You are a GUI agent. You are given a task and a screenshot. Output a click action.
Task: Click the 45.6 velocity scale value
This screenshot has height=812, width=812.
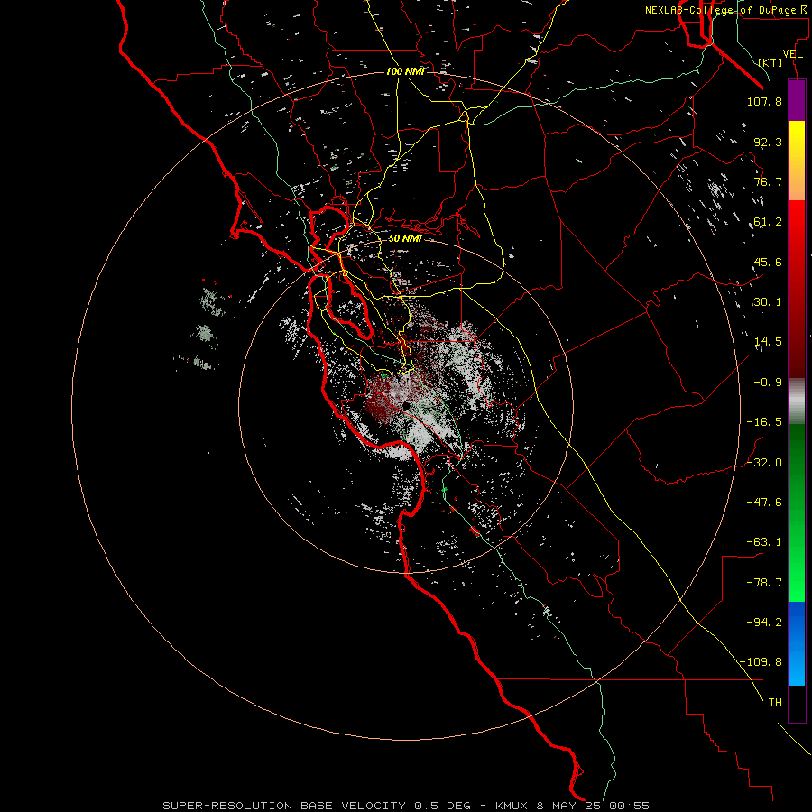click(768, 262)
